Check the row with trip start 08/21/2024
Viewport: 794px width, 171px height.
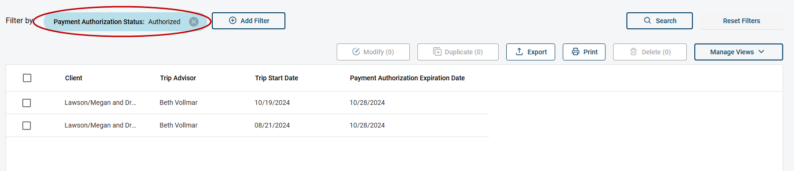pos(27,126)
